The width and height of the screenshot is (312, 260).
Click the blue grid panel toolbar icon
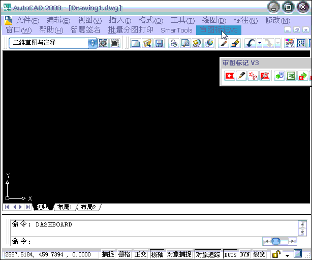(301, 43)
